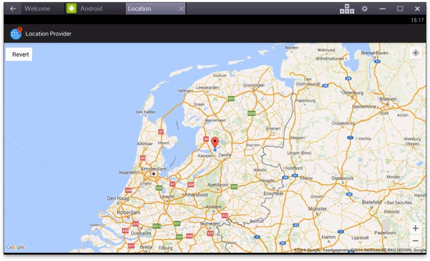Click the Den Haag label
Image resolution: width=430 pixels, height=261 pixels.
[x=118, y=198]
